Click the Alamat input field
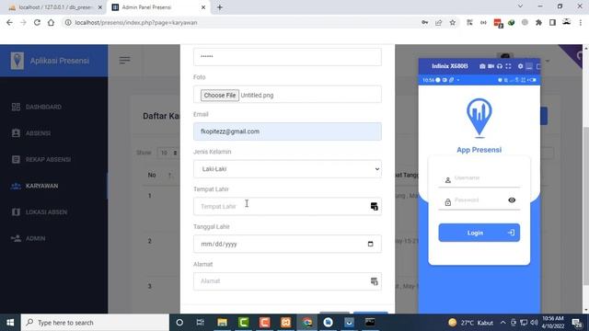 [x=287, y=281]
